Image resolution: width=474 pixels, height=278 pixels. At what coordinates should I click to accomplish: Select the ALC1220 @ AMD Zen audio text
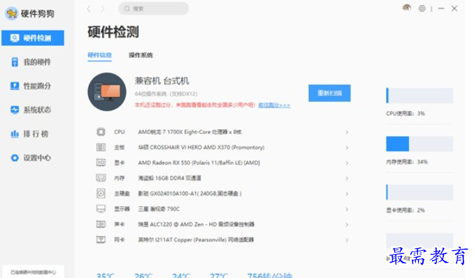[196, 224]
